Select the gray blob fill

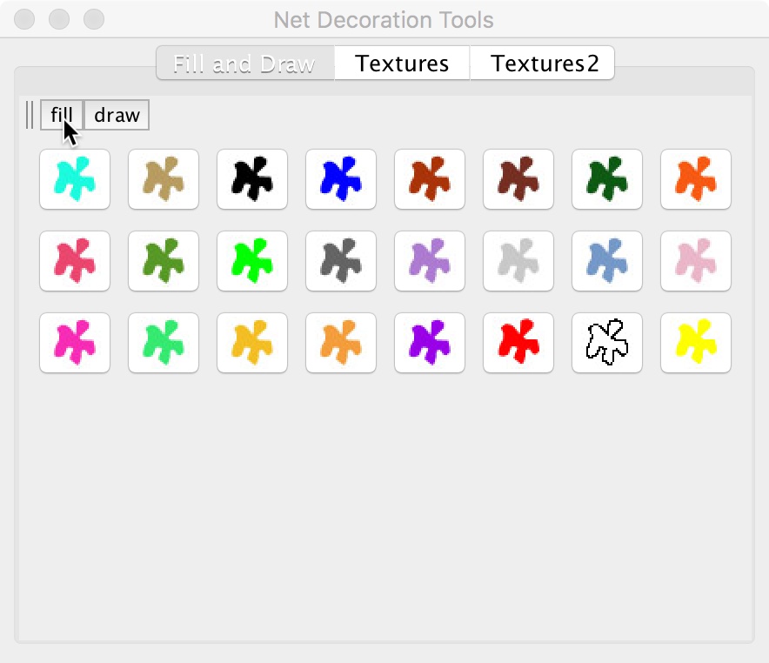tap(341, 261)
